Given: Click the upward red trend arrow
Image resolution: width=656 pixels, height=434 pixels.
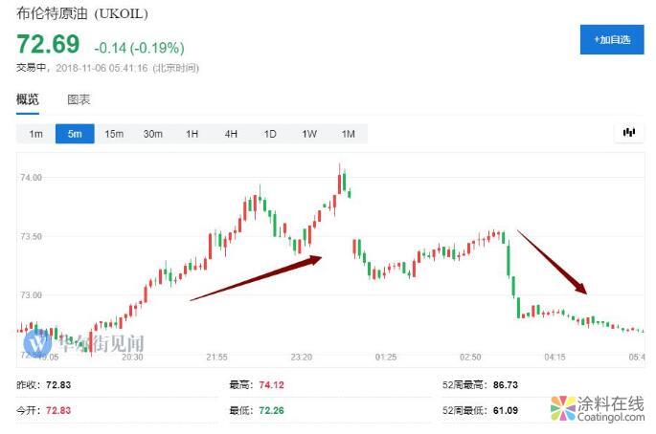Looking at the screenshot, I should point(258,277).
